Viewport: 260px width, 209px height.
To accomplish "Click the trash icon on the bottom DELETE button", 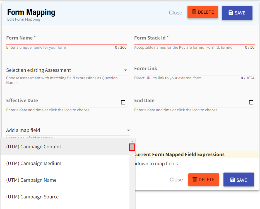I will pos(195,180).
